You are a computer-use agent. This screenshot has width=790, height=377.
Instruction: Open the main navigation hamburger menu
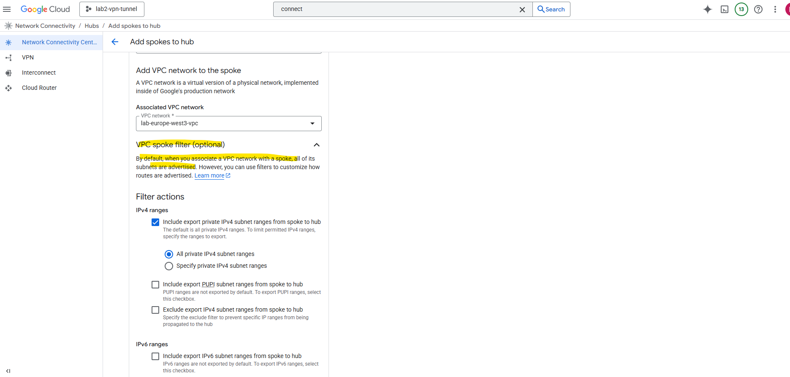click(7, 9)
